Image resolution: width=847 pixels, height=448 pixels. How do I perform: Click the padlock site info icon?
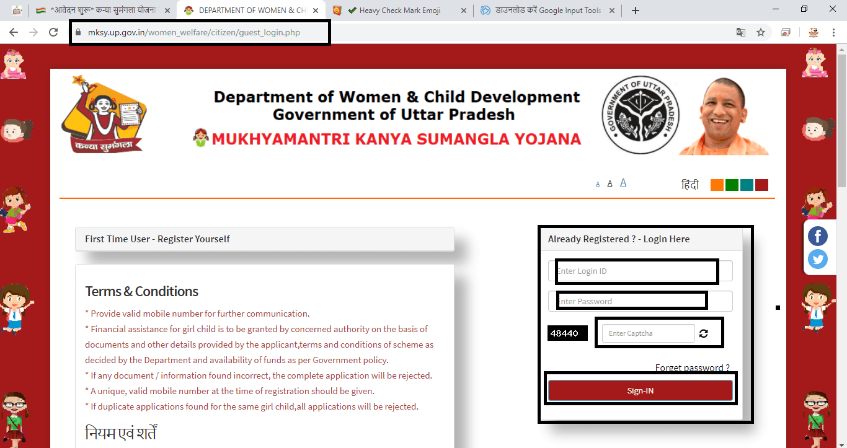[x=78, y=32]
